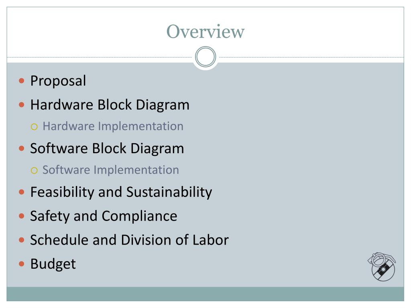
Task: Click the orange bullet beside Feasibility and Sustainability
Action: (22, 192)
